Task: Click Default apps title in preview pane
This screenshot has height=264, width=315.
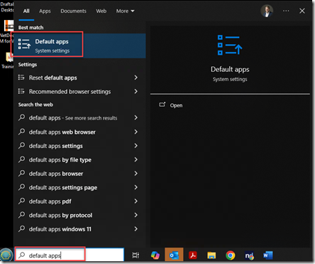Action: [230, 69]
